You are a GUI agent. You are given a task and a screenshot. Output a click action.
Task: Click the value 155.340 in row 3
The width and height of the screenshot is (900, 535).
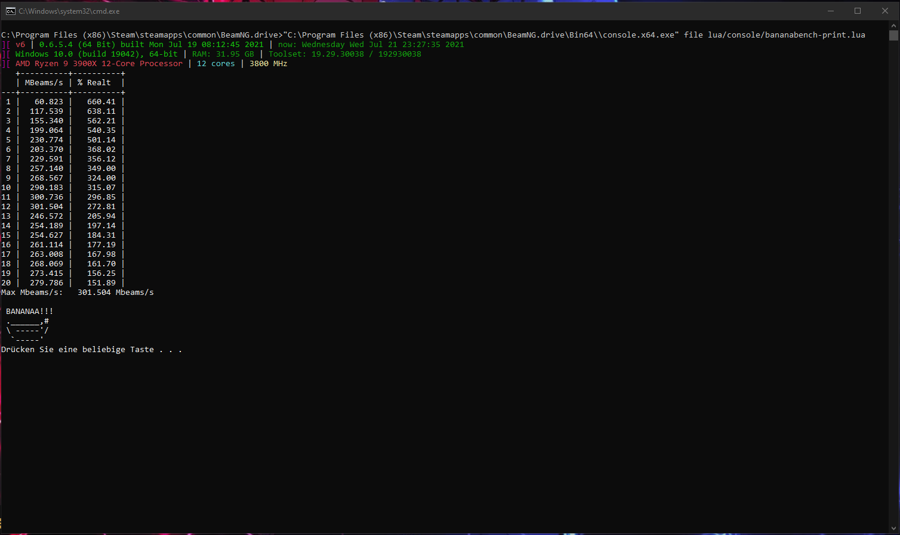[x=47, y=121]
